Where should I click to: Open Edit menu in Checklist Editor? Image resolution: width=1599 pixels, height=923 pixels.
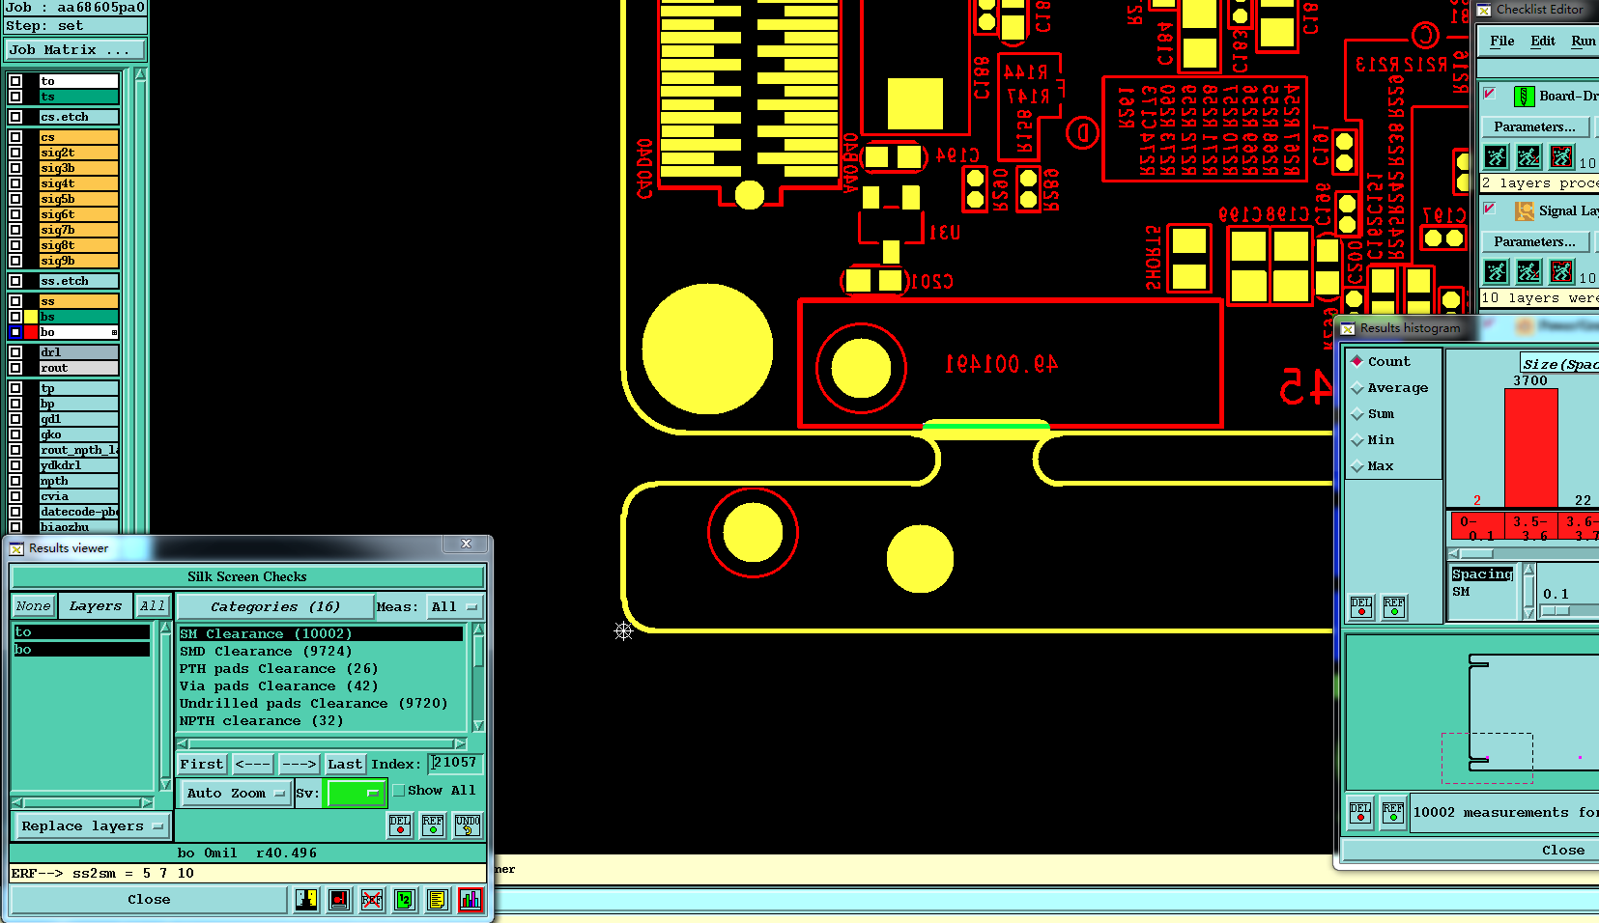1543,41
